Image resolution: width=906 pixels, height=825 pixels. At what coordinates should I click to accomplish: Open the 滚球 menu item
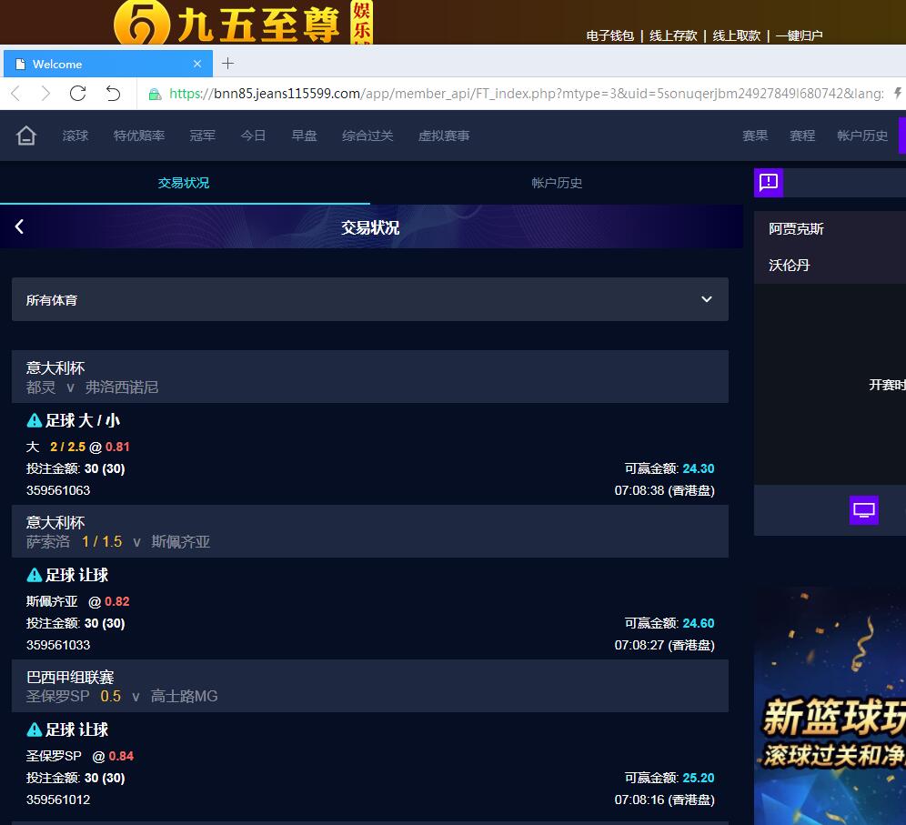(x=75, y=136)
